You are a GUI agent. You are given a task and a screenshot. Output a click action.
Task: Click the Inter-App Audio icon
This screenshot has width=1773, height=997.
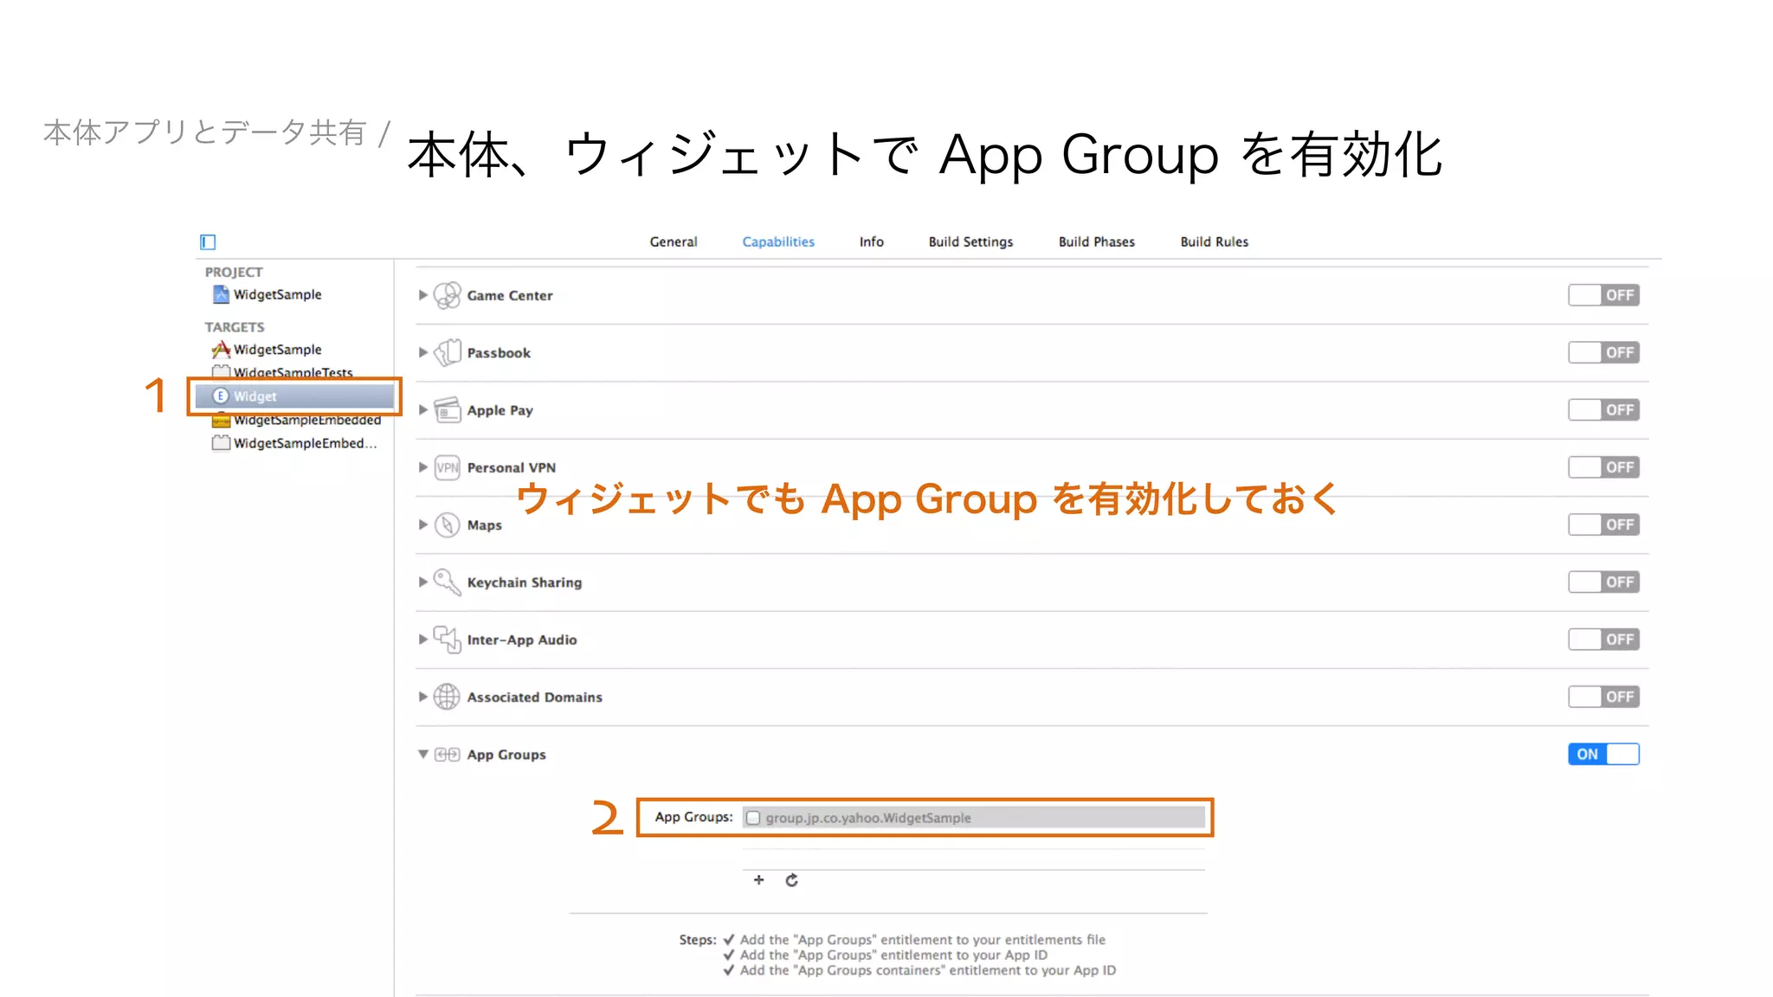tap(447, 640)
